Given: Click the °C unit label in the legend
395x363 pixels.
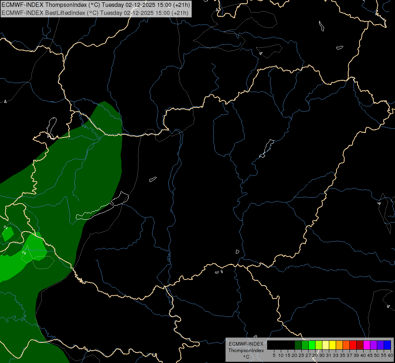Looking at the screenshot, I should (246, 357).
